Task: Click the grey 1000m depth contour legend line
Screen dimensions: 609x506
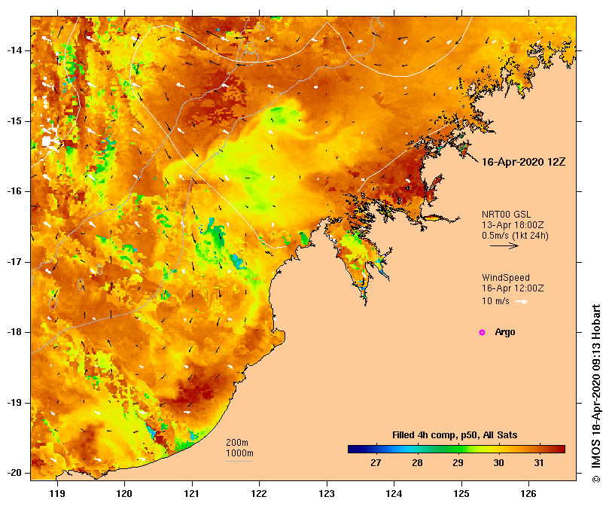Action: coord(239,462)
